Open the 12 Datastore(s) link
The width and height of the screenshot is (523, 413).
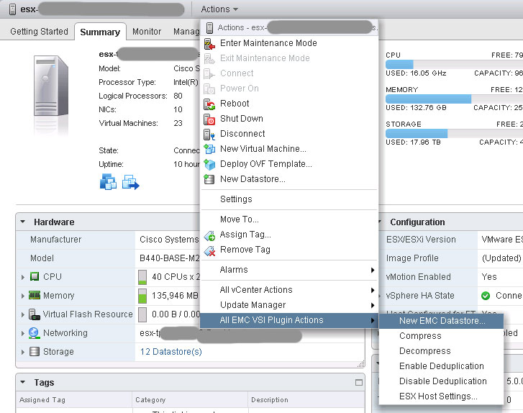tap(170, 352)
